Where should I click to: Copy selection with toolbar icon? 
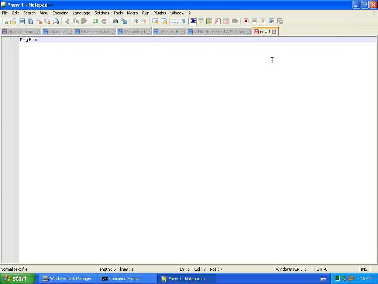75,21
